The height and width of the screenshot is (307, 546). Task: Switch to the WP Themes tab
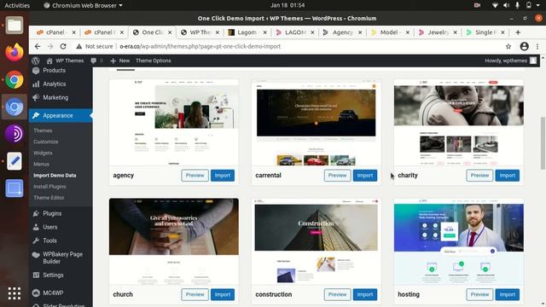(200, 32)
